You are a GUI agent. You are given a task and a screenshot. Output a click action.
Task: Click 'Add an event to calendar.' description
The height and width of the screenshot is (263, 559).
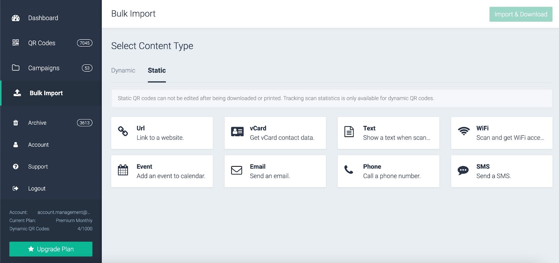171,176
